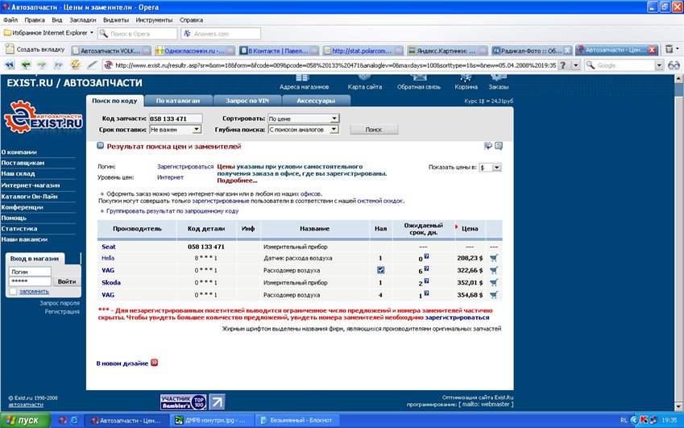Click the RL language indicator in tray

[624, 420]
